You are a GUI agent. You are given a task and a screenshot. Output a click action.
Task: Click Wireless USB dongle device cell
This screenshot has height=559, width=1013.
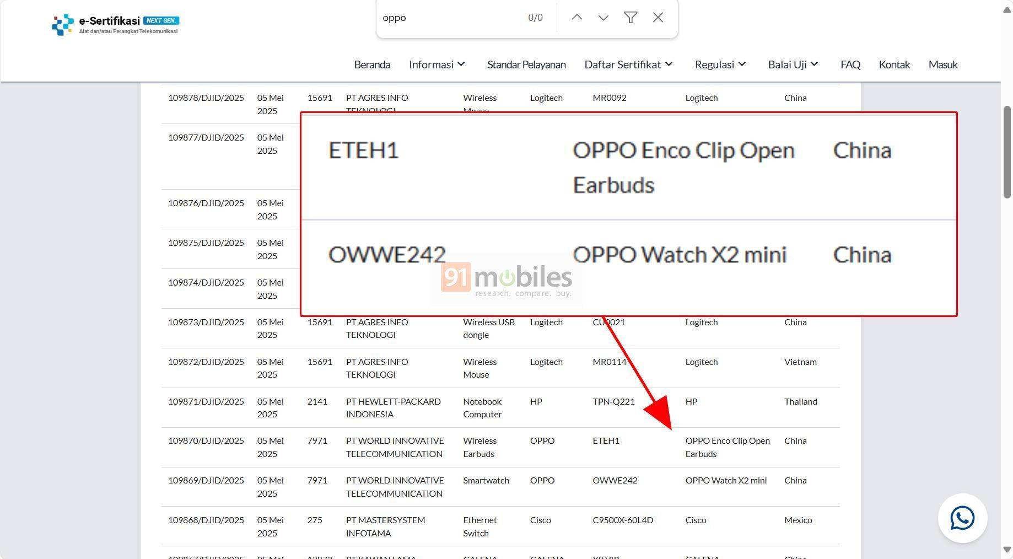click(489, 329)
